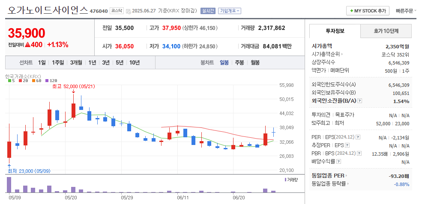Click help icon next to PER EPS(2024.12)
The height and width of the screenshot is (204, 425).
(x=358, y=137)
